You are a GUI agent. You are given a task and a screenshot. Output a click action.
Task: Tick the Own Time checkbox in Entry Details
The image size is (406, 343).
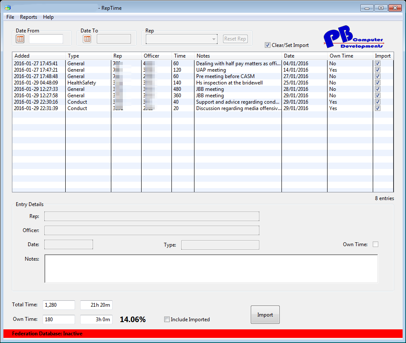pos(375,244)
